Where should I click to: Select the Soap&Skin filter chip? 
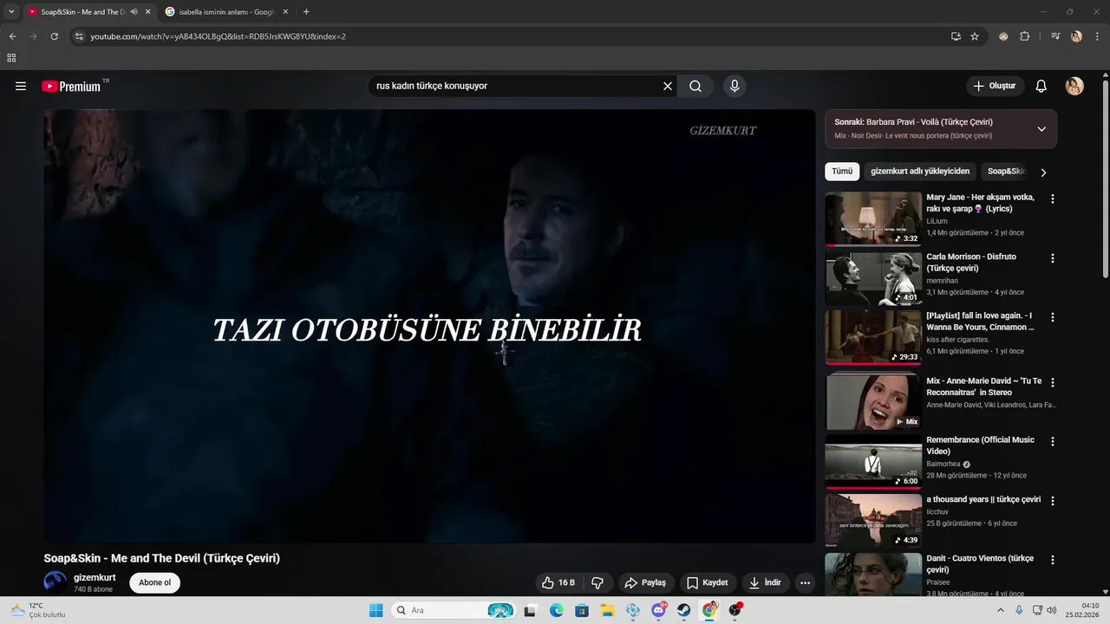tap(1006, 172)
